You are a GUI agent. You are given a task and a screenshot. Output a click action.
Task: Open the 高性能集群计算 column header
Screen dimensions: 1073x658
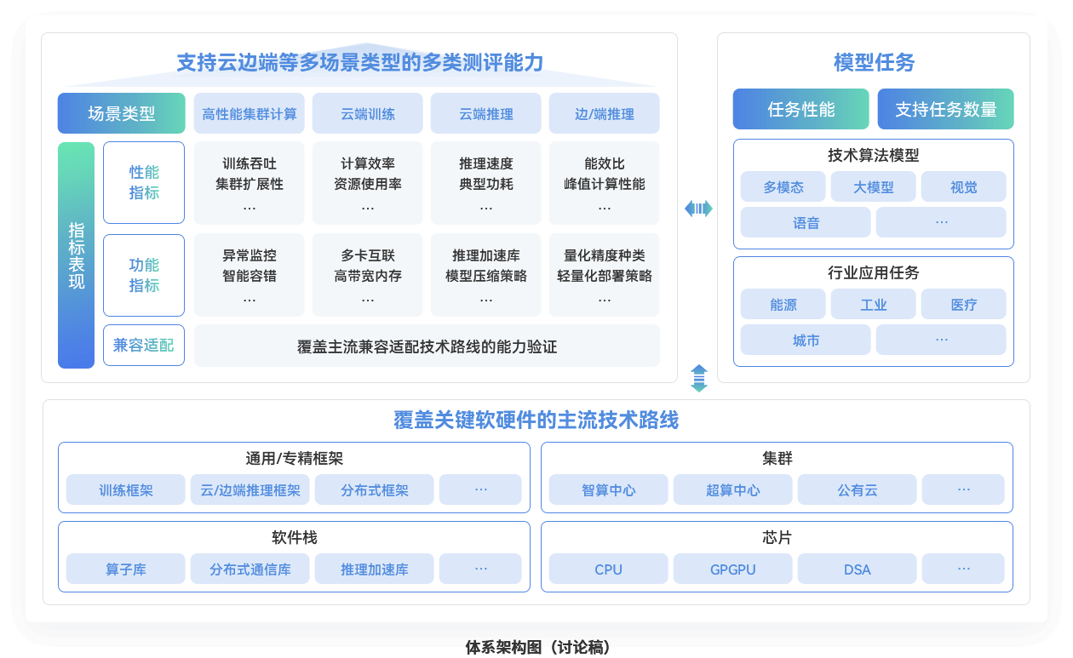(250, 114)
